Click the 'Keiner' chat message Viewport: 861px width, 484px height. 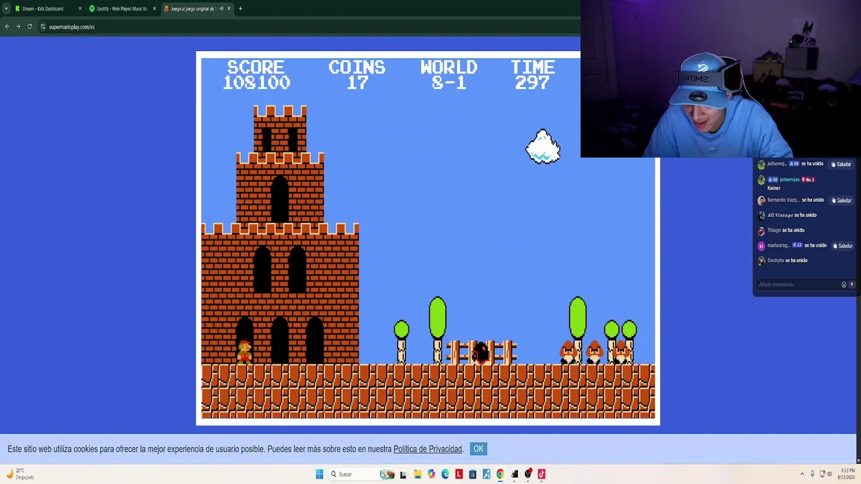774,188
